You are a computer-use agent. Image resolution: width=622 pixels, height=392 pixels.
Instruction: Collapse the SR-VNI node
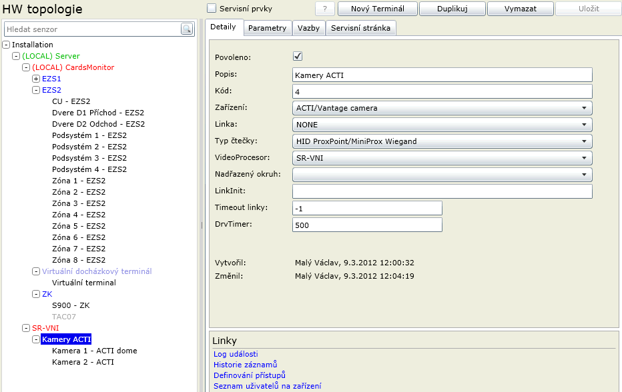point(26,328)
